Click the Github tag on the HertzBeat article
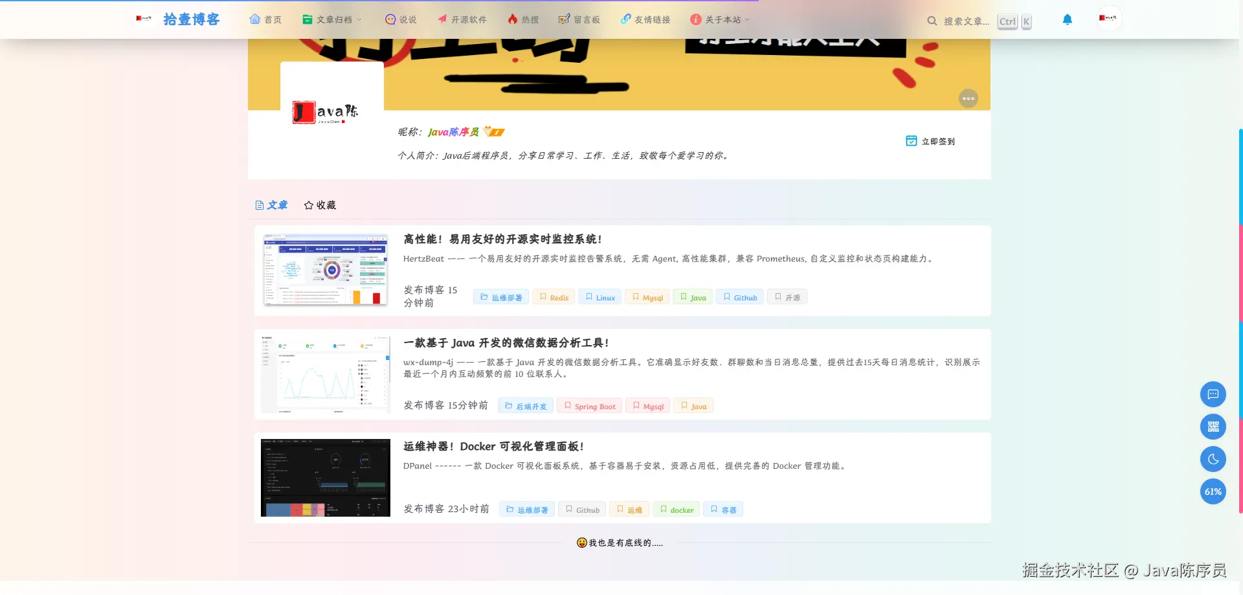This screenshot has height=595, width=1243. tap(740, 297)
